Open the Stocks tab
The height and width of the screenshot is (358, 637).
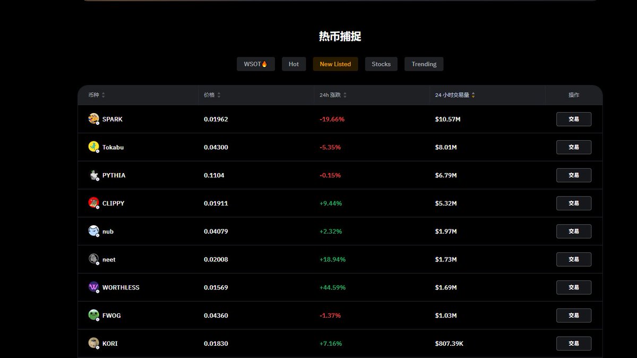pyautogui.click(x=381, y=64)
